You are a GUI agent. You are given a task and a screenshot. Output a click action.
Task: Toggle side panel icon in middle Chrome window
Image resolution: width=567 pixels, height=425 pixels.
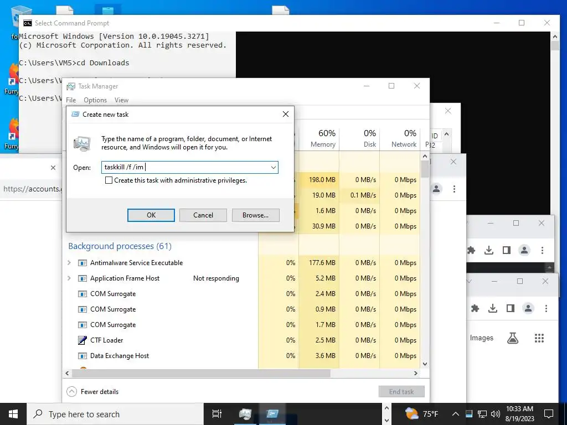coord(507,250)
